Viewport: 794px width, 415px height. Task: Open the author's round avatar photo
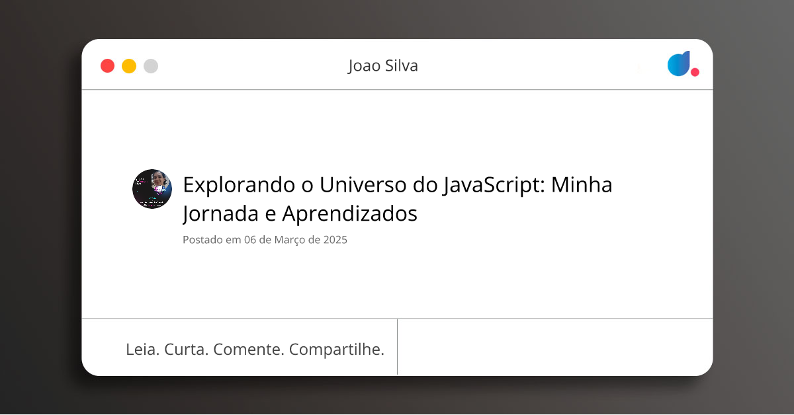point(152,189)
